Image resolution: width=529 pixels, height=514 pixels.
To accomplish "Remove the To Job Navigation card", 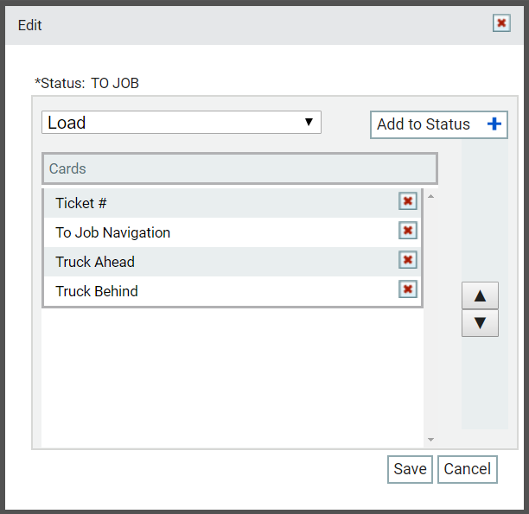I will tap(407, 231).
